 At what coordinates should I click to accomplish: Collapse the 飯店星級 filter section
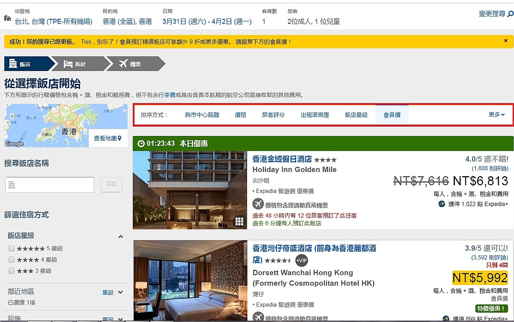(121, 236)
